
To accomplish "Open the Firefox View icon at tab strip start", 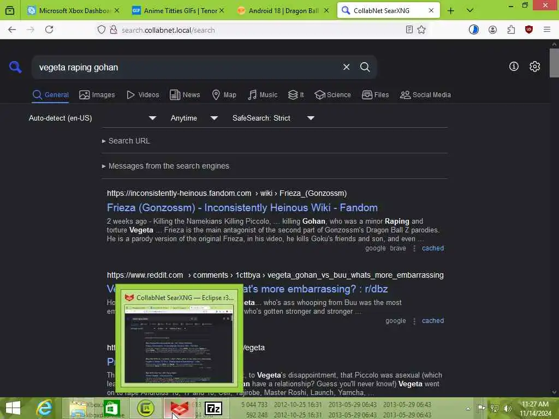I will pyautogui.click(x=10, y=11).
